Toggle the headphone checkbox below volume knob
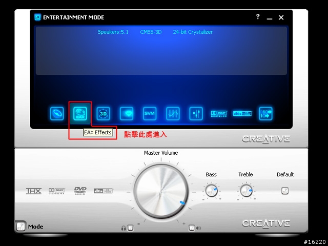328x246 pixels. [130, 228]
